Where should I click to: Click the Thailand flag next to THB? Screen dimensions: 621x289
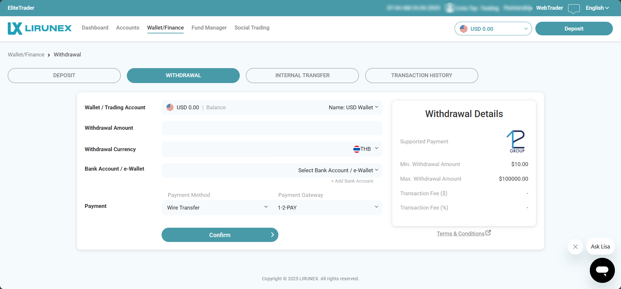click(357, 149)
